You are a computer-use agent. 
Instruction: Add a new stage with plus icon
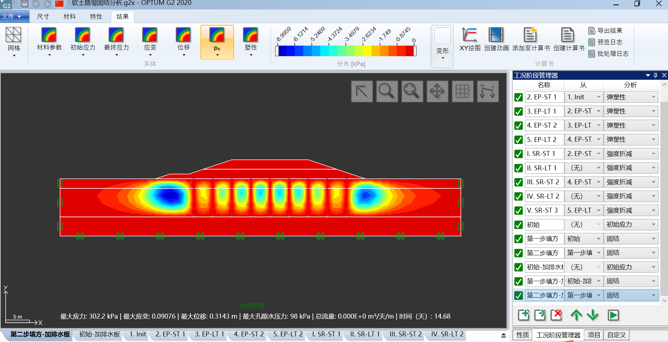[x=524, y=315]
